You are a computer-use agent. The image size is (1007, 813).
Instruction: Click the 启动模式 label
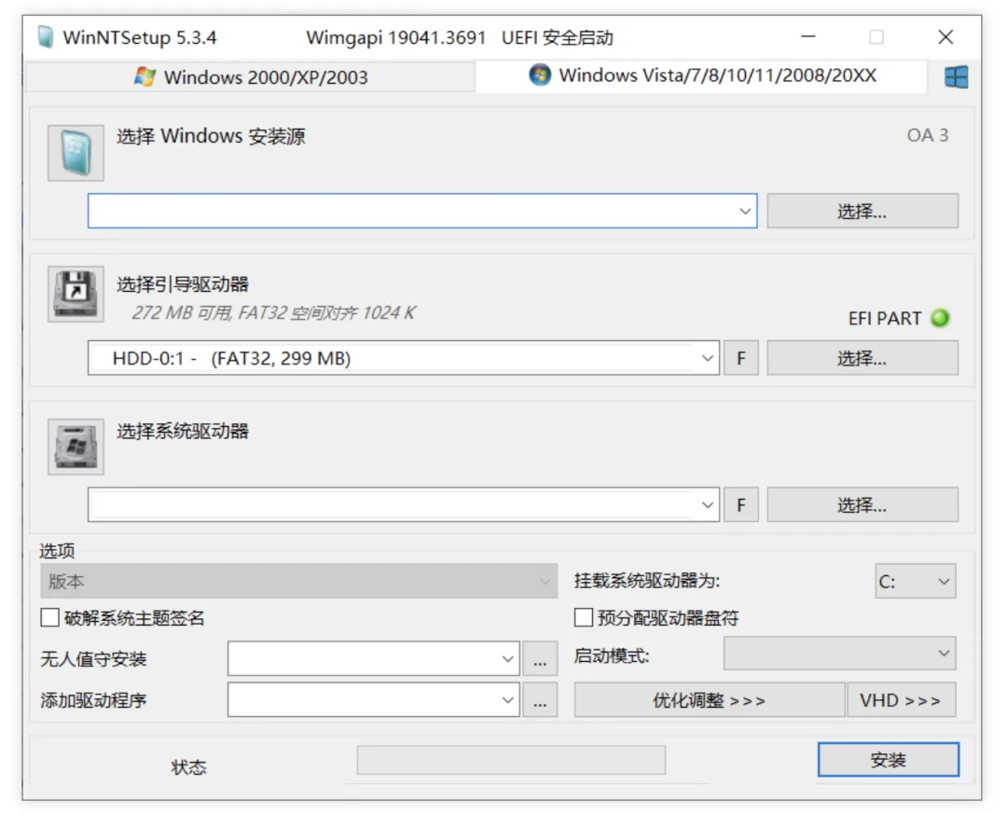click(x=612, y=655)
